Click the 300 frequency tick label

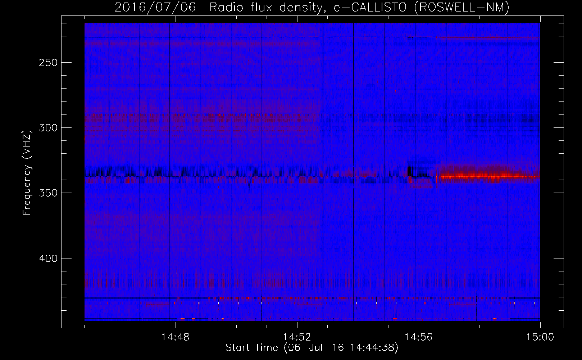pos(47,128)
